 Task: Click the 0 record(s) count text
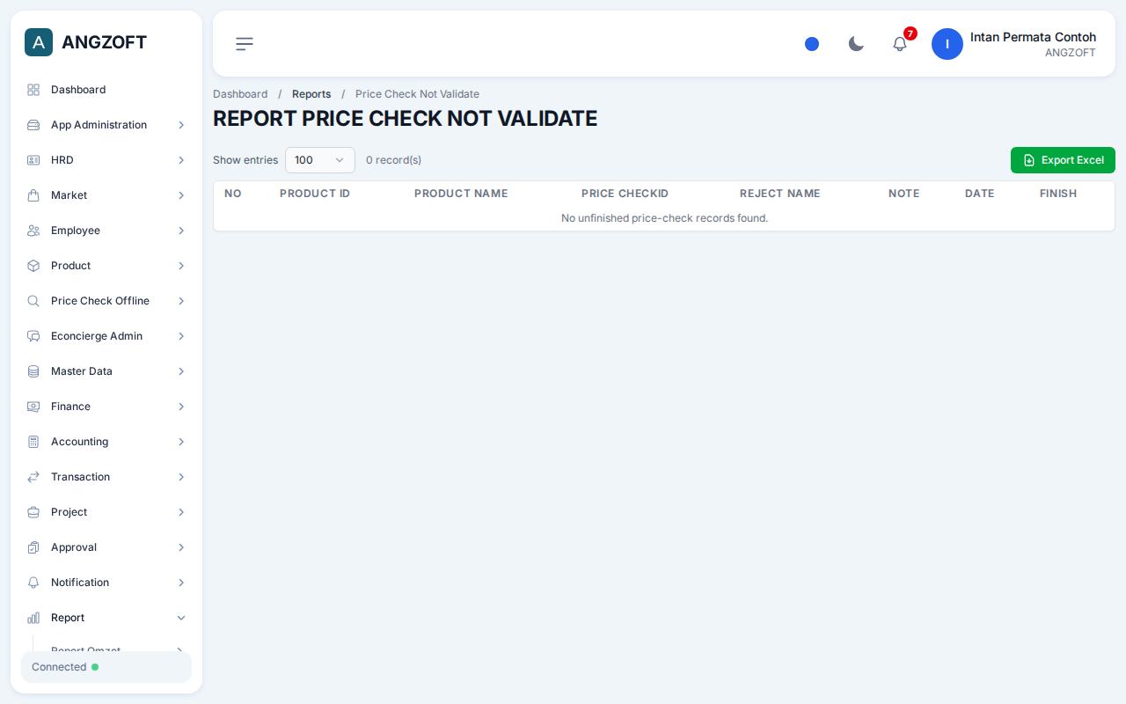pyautogui.click(x=393, y=160)
